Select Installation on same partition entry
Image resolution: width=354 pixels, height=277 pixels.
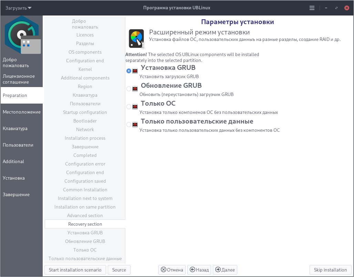pos(85,207)
